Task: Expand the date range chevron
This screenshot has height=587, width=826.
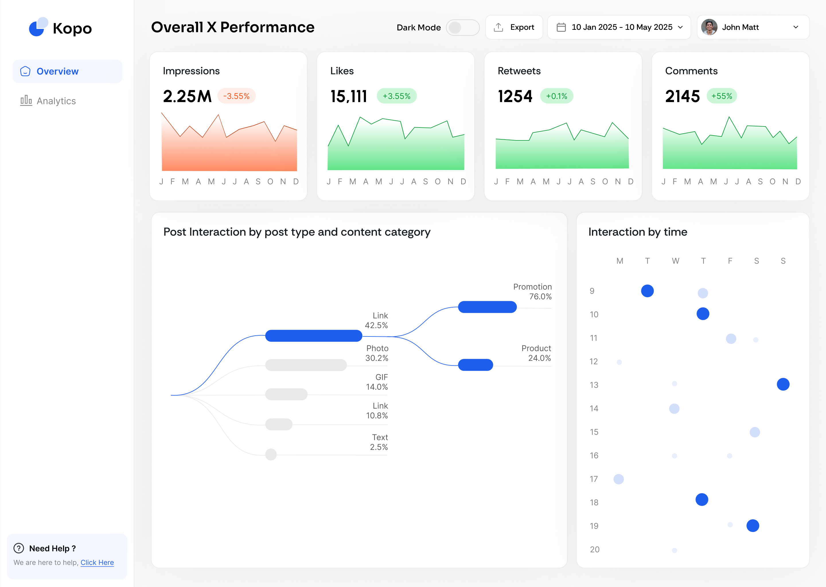Action: pos(680,27)
